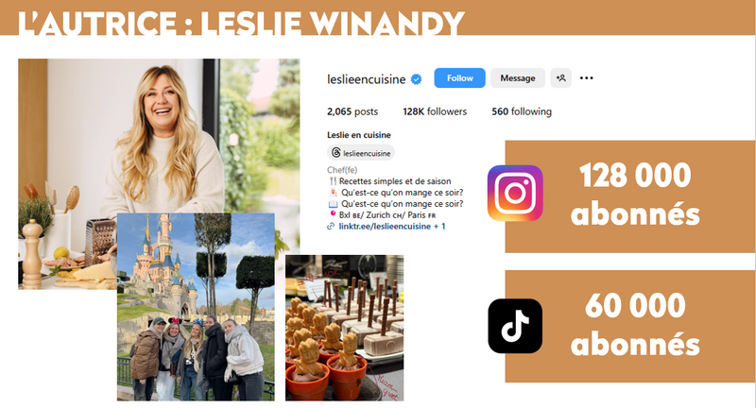Click the TikTok logo icon
756x408 pixels.
(x=515, y=326)
